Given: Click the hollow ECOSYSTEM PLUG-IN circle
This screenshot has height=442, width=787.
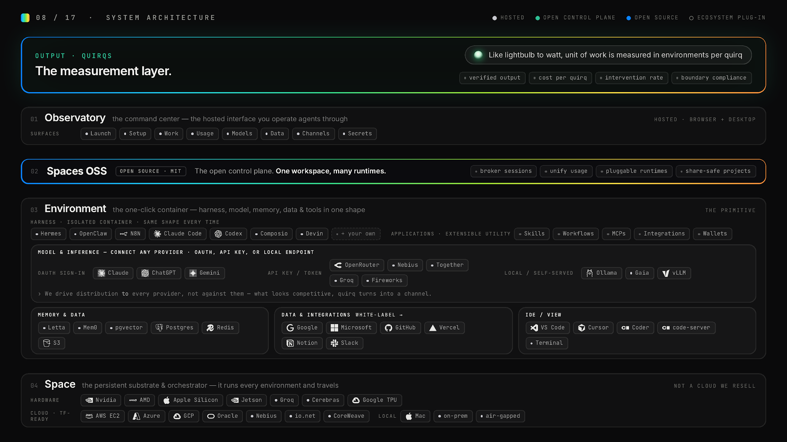Looking at the screenshot, I should click(691, 18).
